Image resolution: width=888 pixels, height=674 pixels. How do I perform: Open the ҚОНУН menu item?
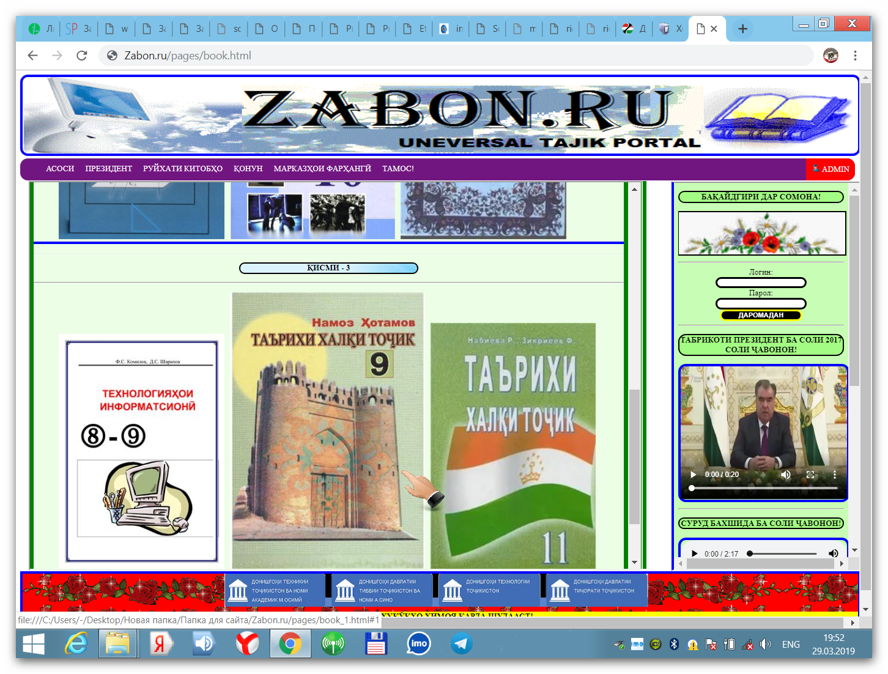(248, 169)
